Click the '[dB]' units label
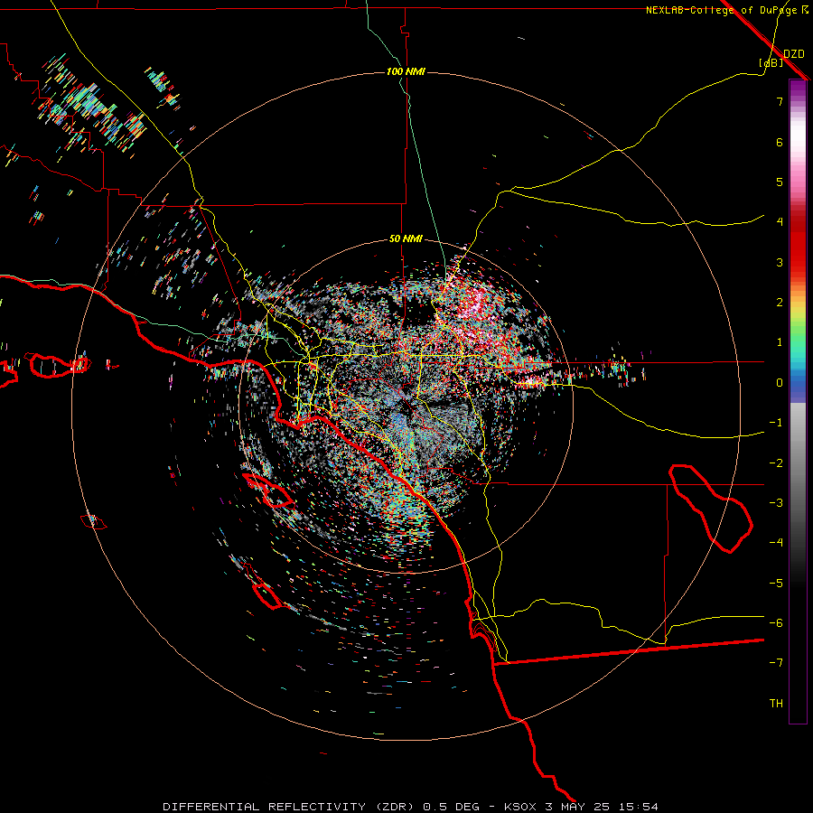Viewport: 813px width, 813px height. (771, 62)
